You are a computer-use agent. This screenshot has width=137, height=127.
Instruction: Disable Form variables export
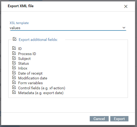pyautogui.click(x=14, y=82)
